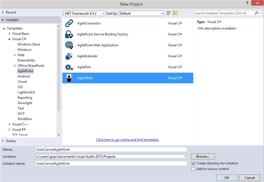Click the go online and find templates link
The image size is (264, 182).
pos(128,140)
